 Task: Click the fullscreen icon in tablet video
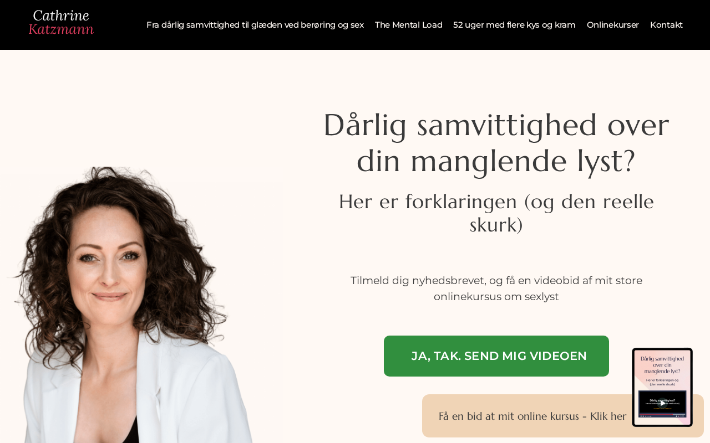tap(683, 416)
